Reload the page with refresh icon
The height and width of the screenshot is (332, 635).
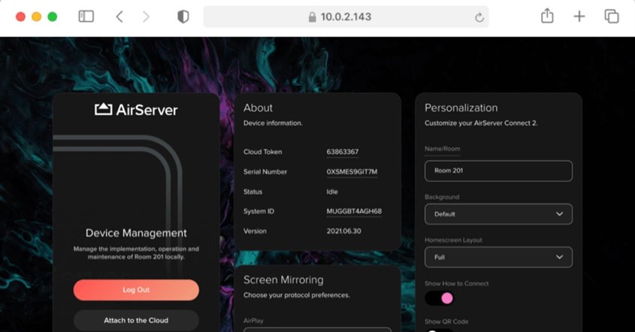coord(479,17)
